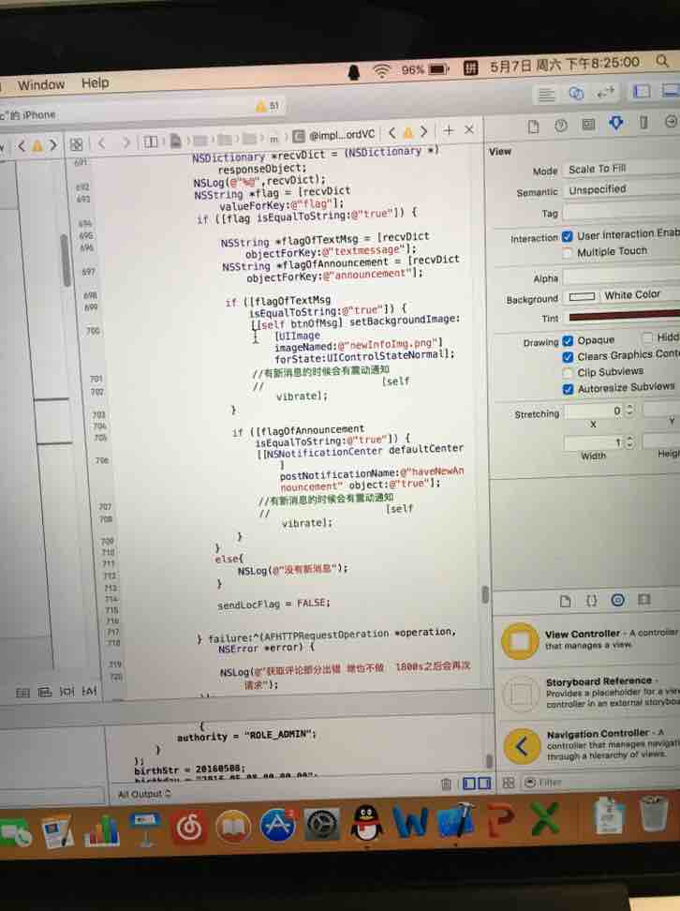
Task: Open the Quick Help inspector
Action: 560,125
